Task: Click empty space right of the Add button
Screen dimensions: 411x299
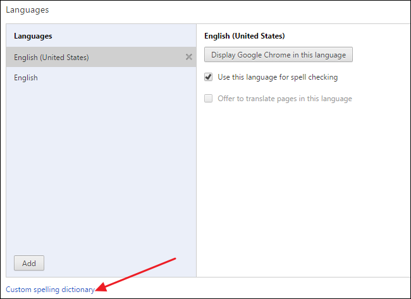Action: coord(120,263)
